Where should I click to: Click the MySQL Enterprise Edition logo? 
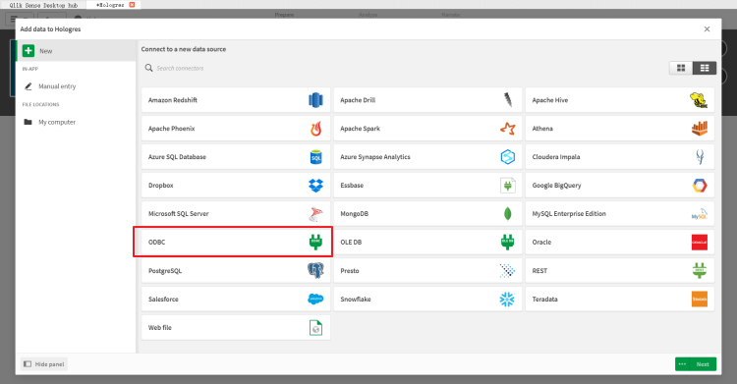click(x=700, y=214)
